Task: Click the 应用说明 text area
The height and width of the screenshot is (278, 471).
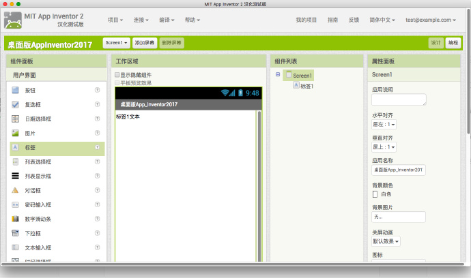Action: coord(399,99)
